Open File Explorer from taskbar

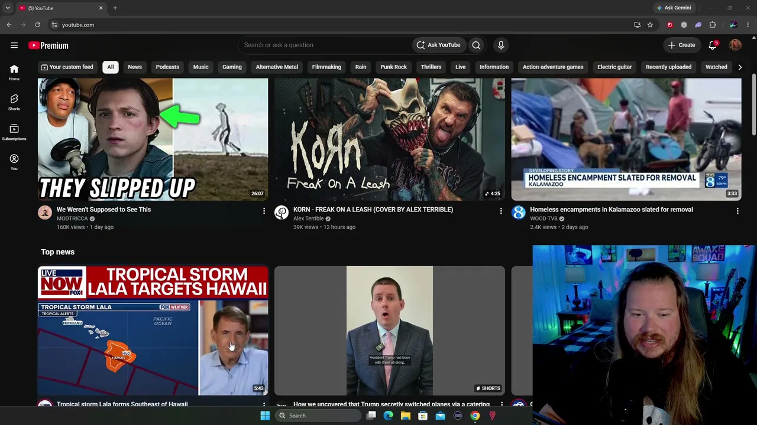coord(405,416)
